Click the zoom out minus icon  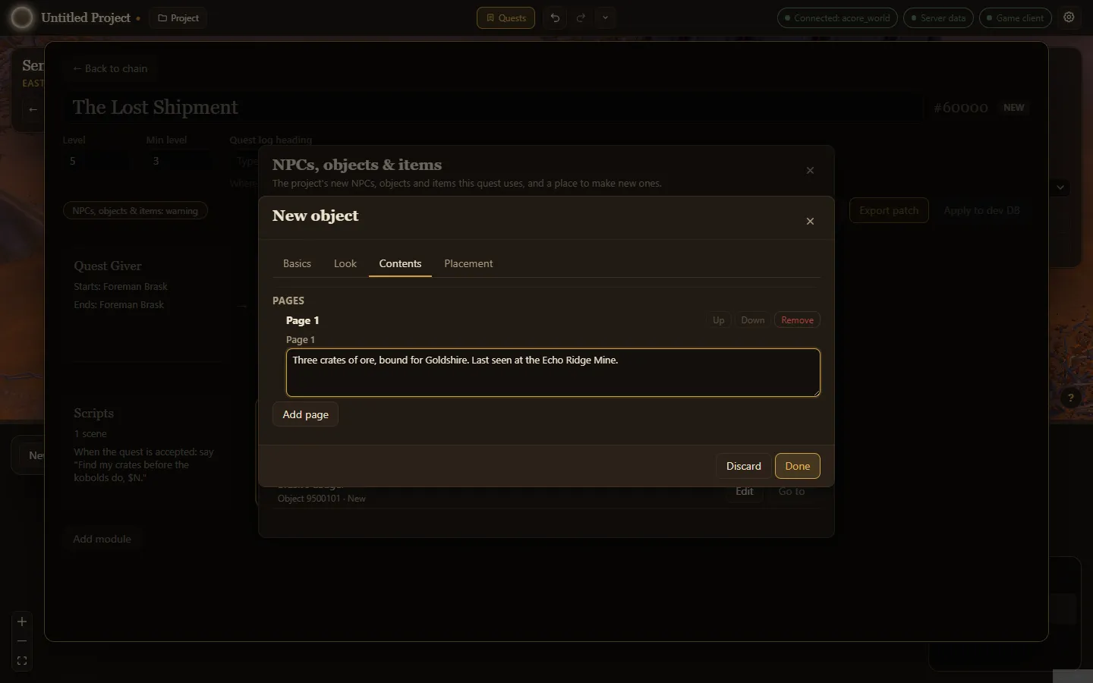(x=22, y=641)
